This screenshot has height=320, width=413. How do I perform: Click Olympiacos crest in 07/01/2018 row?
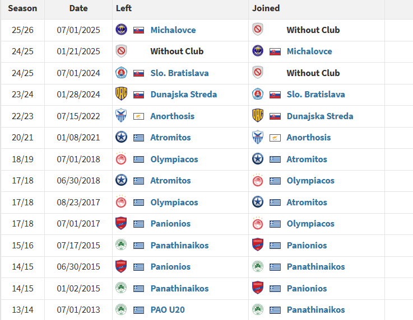(121, 158)
